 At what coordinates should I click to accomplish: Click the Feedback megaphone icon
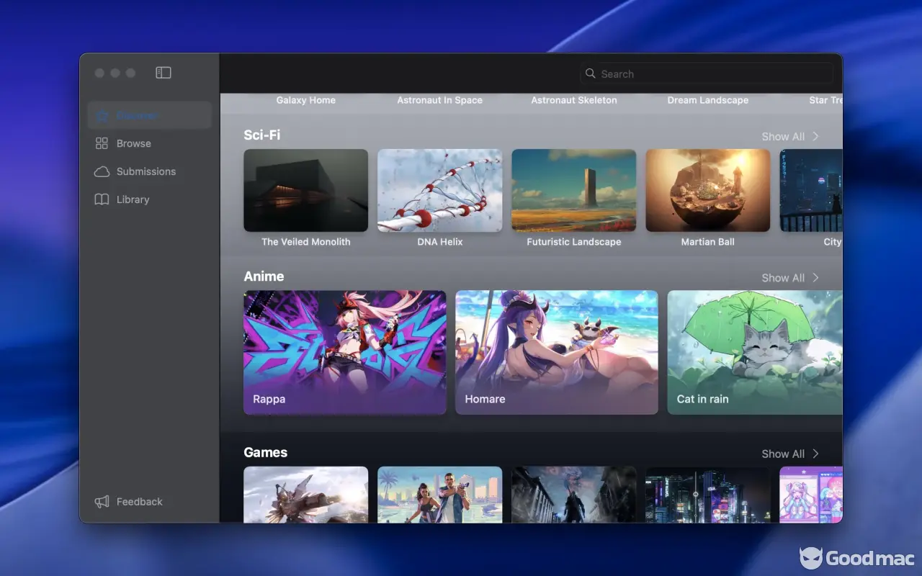point(102,502)
